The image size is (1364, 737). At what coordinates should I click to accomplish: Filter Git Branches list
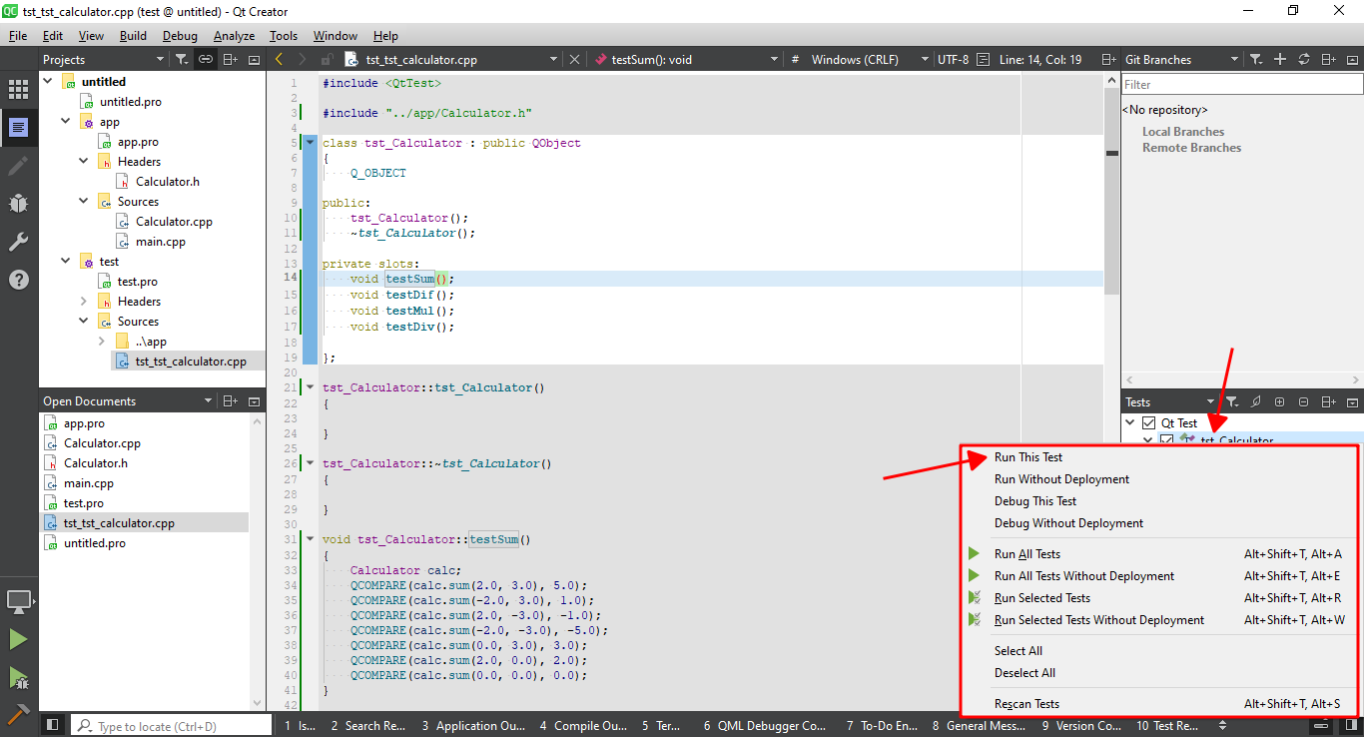pos(1256,60)
